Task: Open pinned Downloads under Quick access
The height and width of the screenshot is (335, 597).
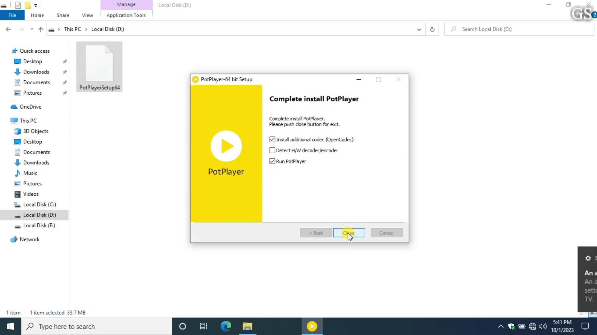Action: (x=36, y=72)
